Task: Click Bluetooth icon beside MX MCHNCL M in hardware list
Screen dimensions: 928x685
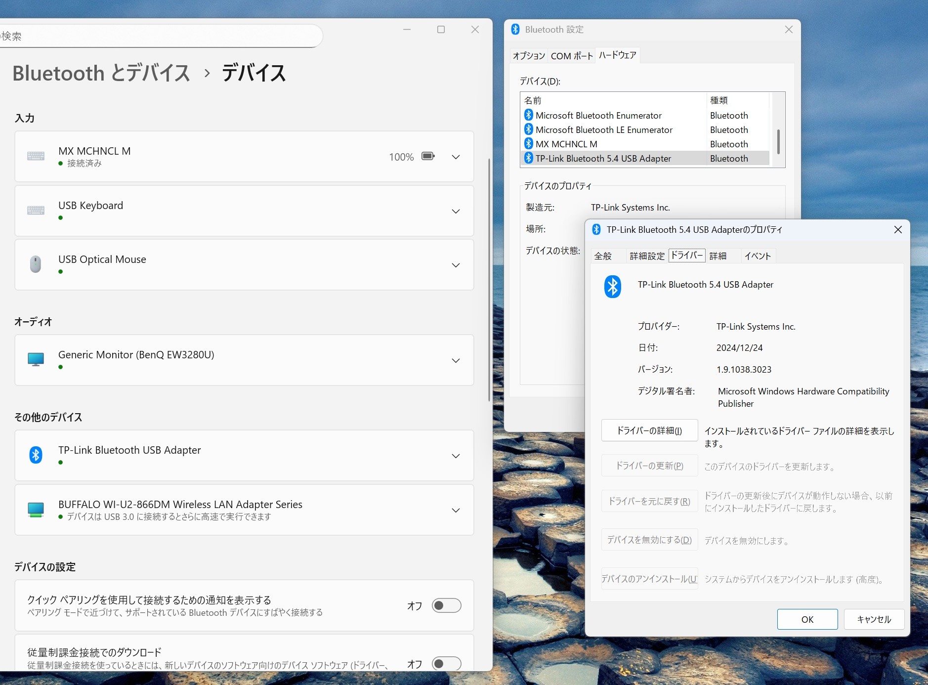Action: [529, 144]
